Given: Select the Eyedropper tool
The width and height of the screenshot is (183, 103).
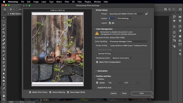Looking at the screenshot, I should pyautogui.click(x=4, y=36).
